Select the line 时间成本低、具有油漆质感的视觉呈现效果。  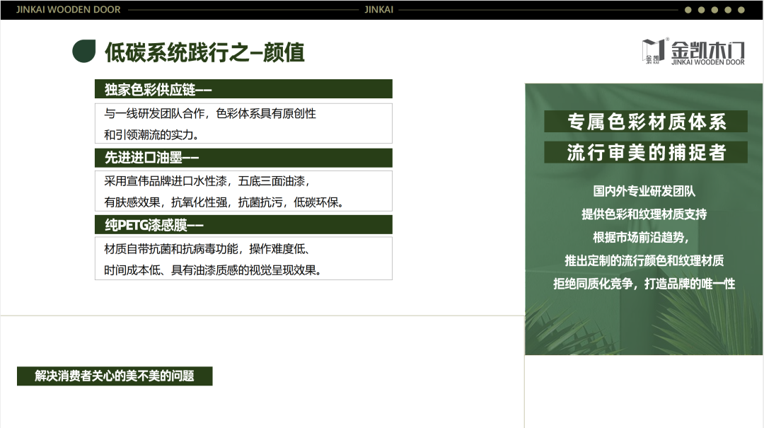tap(213, 270)
